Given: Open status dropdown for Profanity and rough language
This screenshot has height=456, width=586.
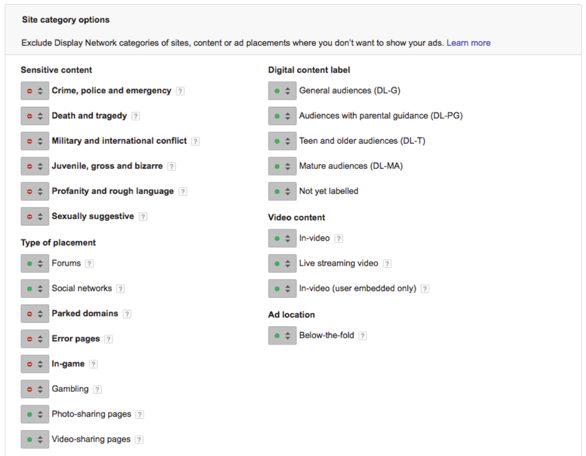Looking at the screenshot, I should click(x=35, y=192).
